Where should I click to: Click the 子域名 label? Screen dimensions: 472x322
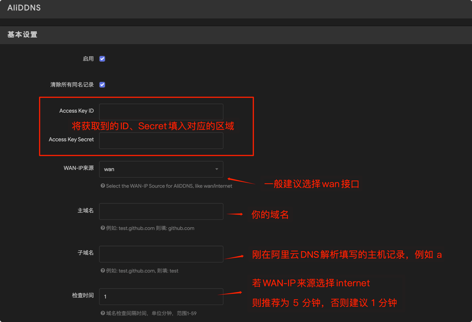[85, 253]
